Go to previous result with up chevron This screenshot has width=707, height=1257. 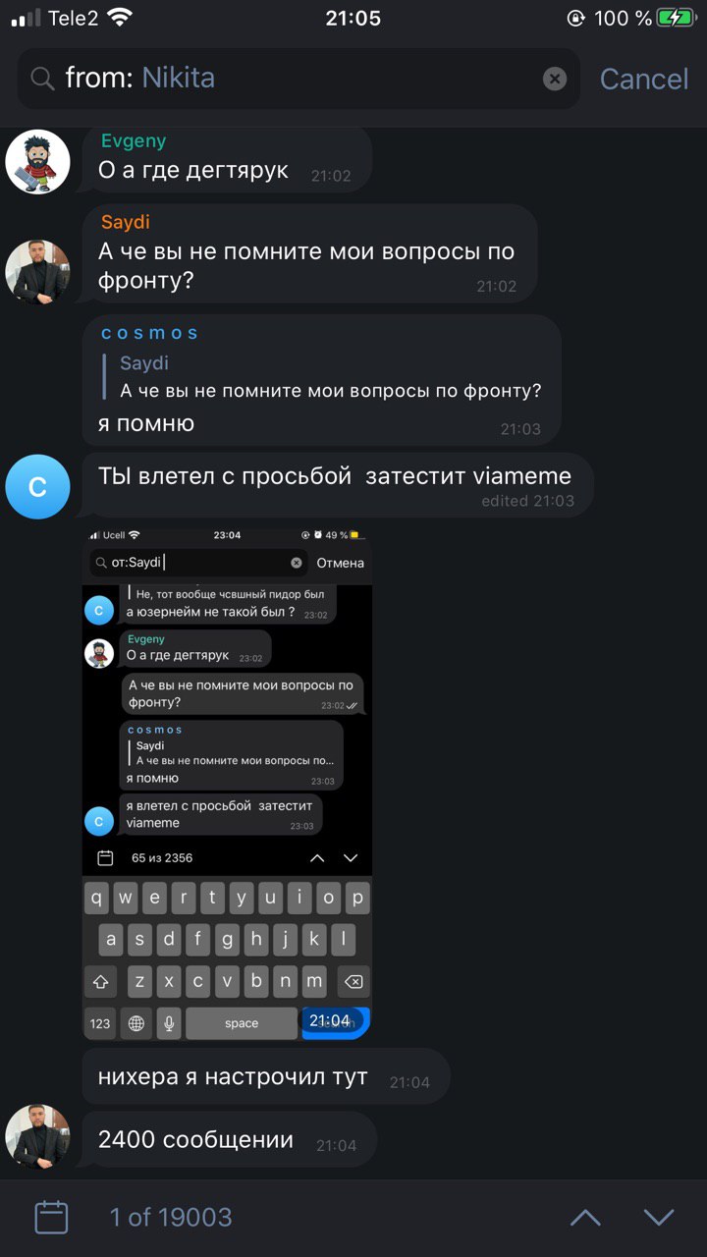coord(585,1218)
